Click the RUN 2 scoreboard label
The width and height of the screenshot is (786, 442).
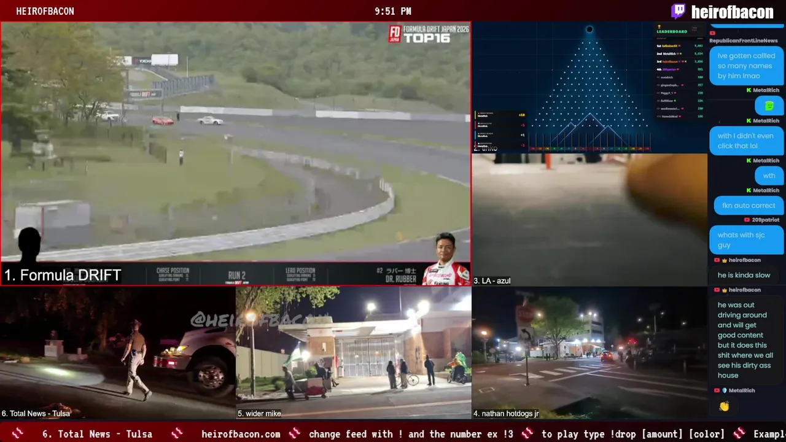(x=236, y=276)
